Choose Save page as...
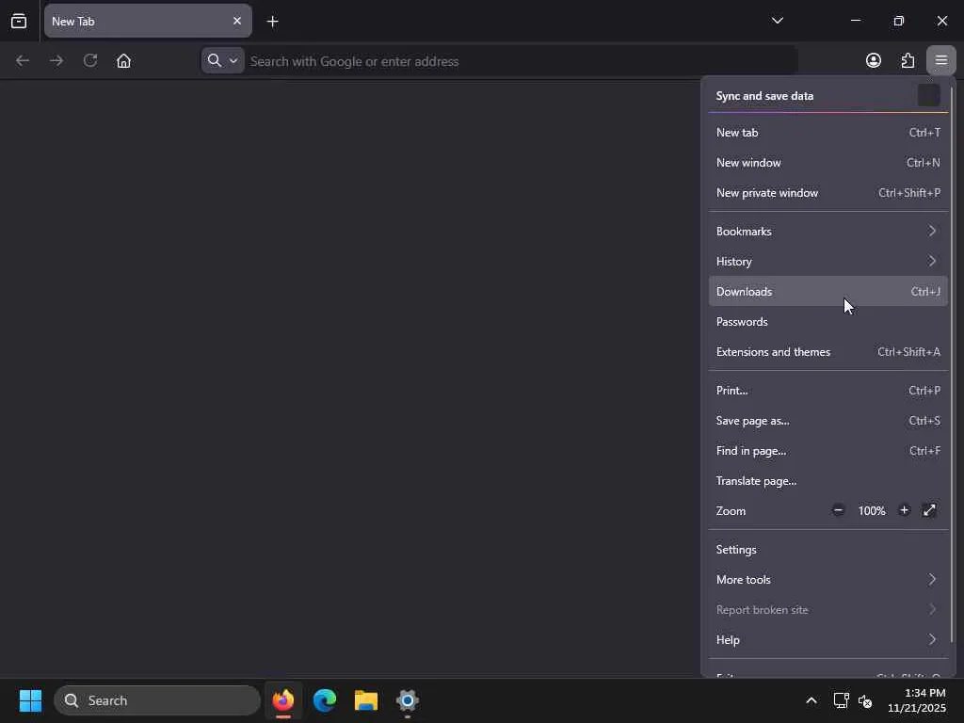 click(828, 421)
